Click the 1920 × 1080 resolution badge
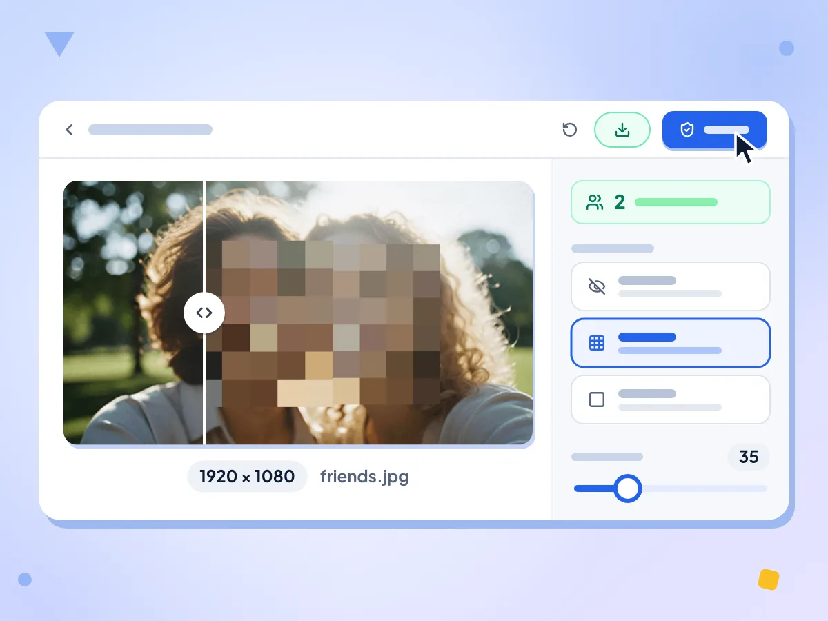 tap(247, 476)
